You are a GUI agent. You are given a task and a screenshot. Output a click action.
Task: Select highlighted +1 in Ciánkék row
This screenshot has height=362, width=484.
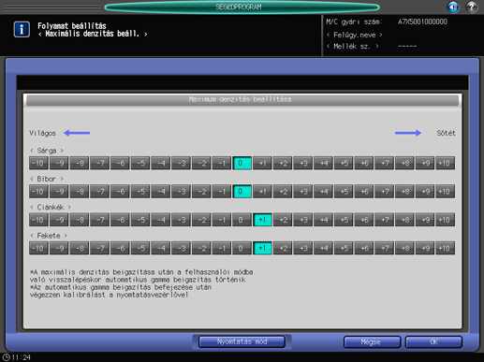coord(262,220)
